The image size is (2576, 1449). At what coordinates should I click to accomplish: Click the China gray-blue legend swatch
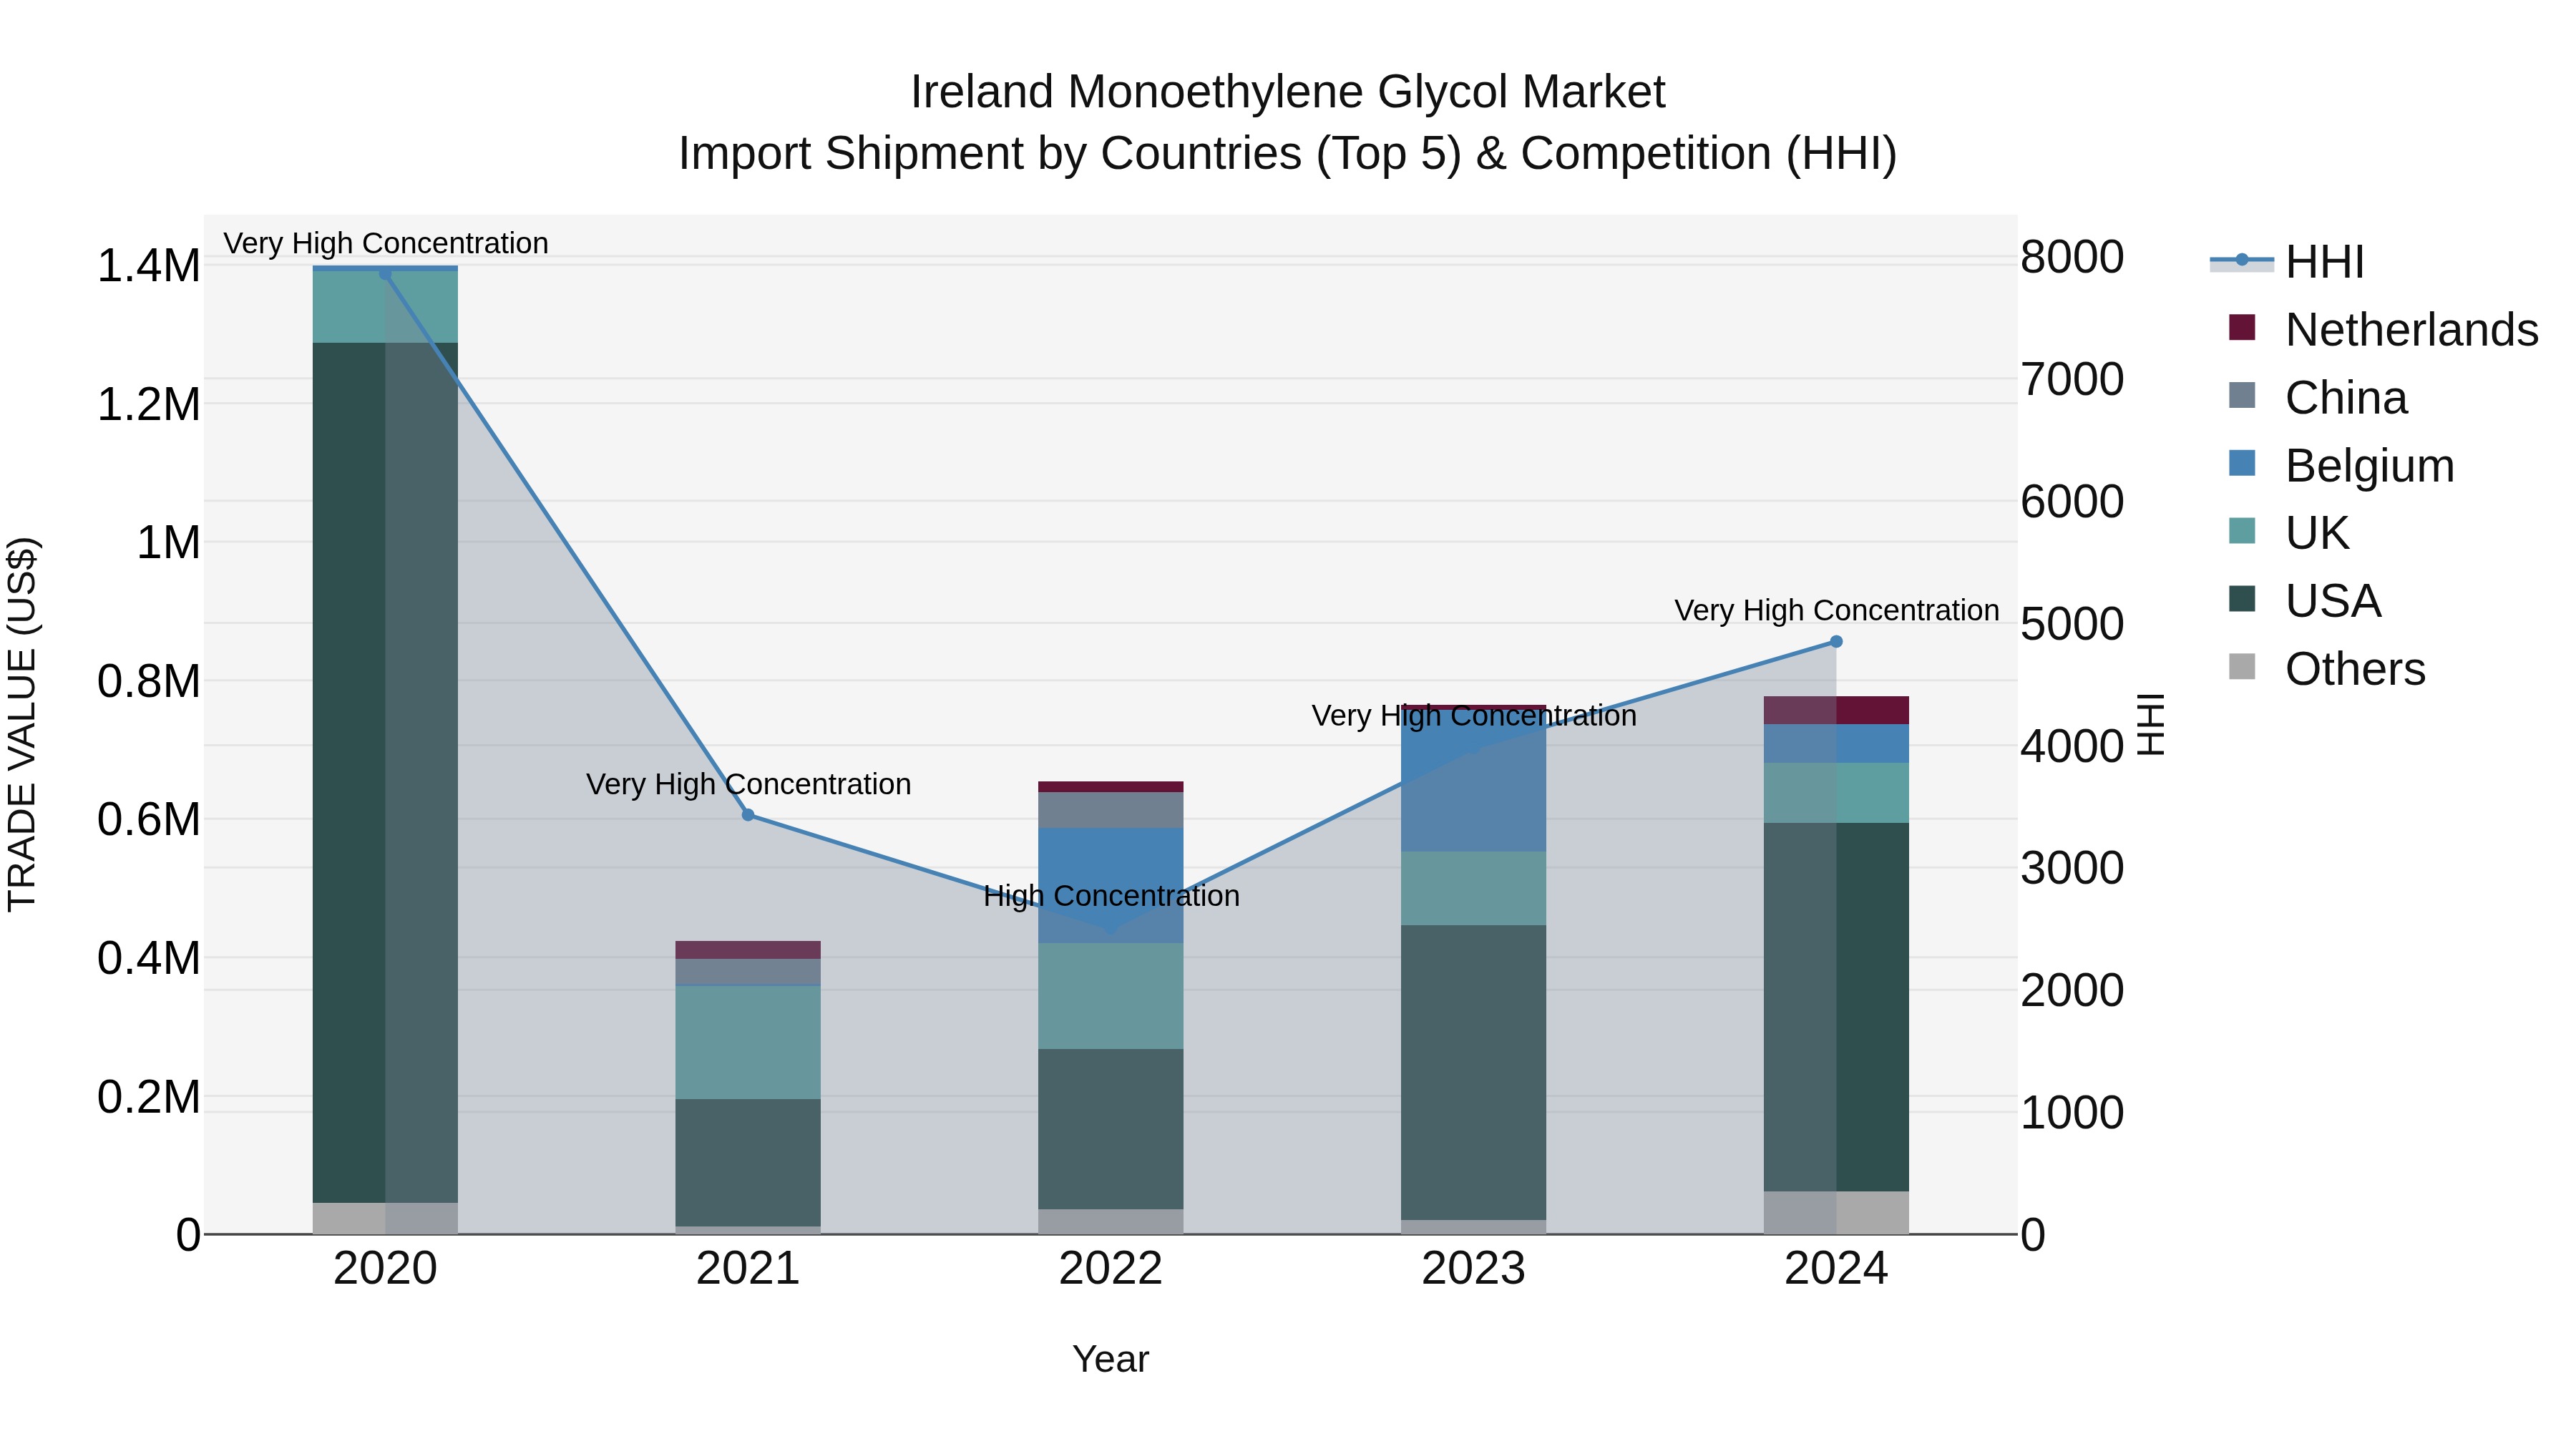point(2242,395)
